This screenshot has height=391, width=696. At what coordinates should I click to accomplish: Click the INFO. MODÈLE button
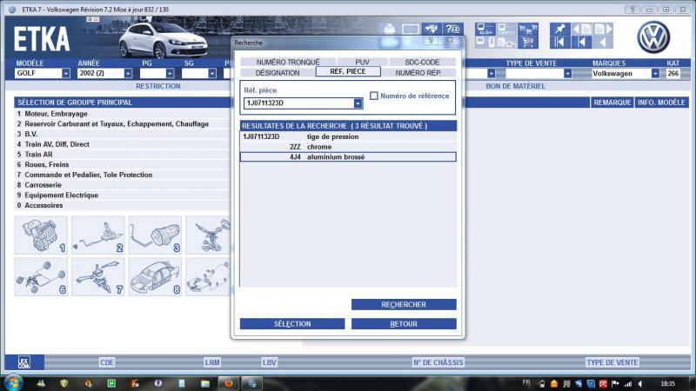661,103
